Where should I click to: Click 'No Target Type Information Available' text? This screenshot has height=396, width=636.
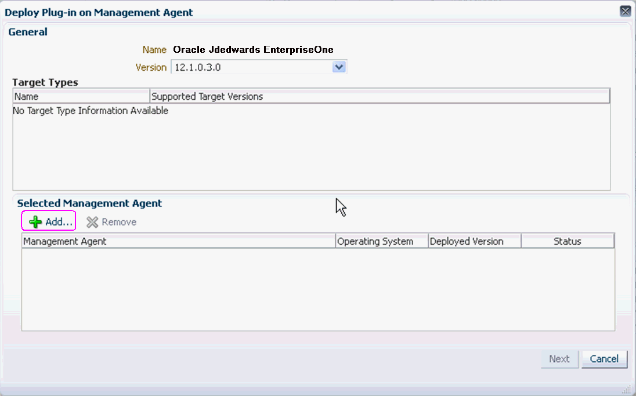coord(91,111)
